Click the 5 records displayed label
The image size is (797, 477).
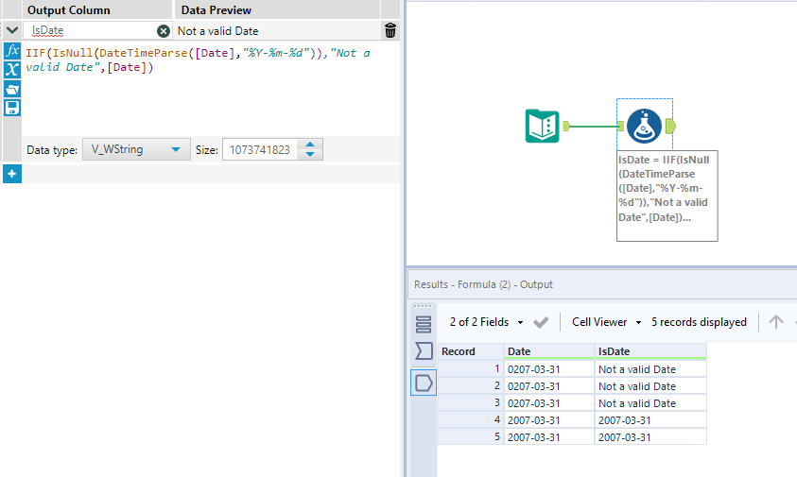[x=699, y=322]
